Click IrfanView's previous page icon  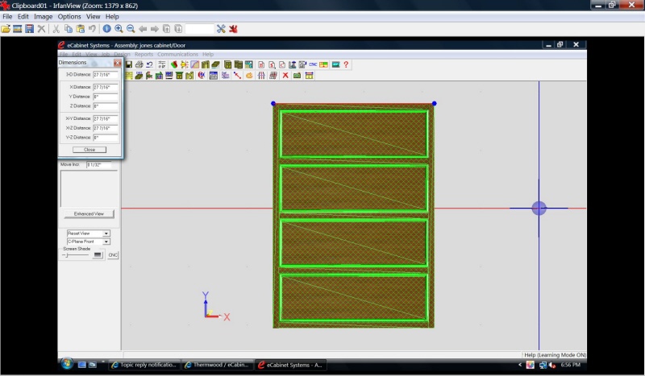(167, 29)
